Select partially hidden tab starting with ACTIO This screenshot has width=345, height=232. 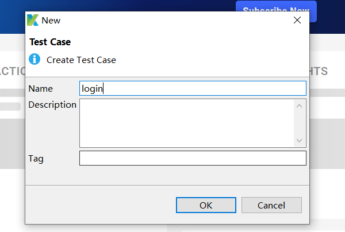point(11,71)
